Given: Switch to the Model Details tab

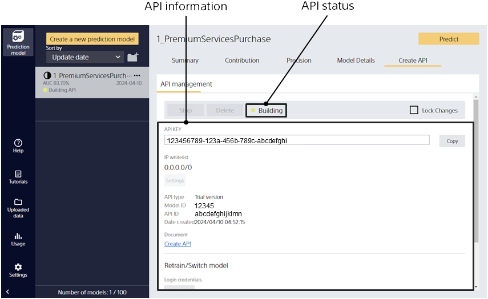Looking at the screenshot, I should 356,60.
